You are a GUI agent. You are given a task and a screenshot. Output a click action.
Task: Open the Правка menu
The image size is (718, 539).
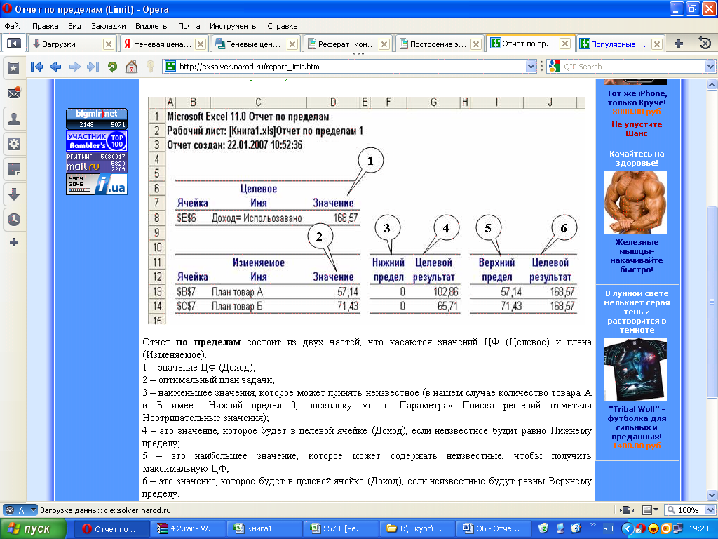tap(46, 26)
